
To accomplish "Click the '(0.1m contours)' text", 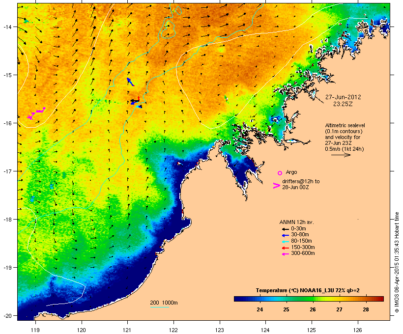I will [344, 131].
